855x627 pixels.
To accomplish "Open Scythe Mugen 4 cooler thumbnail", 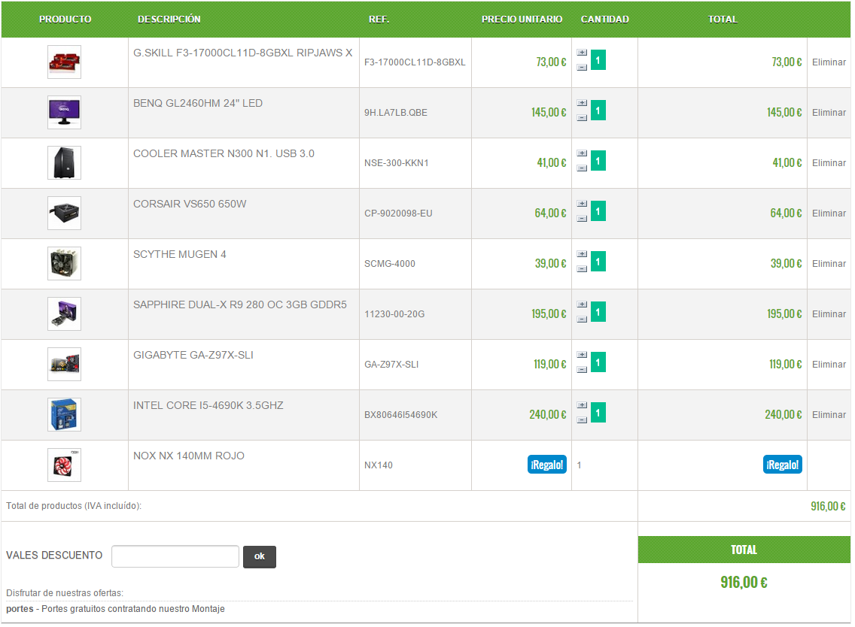I will click(64, 264).
